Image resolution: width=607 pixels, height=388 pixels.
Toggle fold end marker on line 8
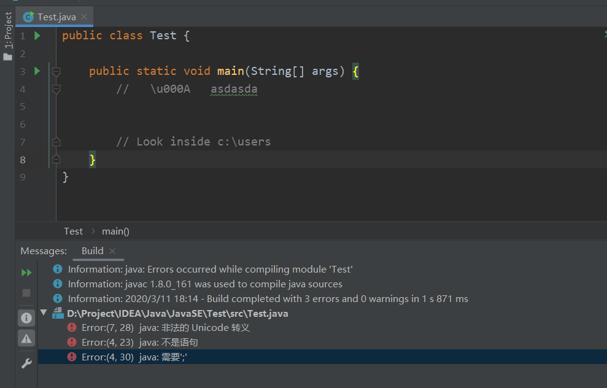56,159
